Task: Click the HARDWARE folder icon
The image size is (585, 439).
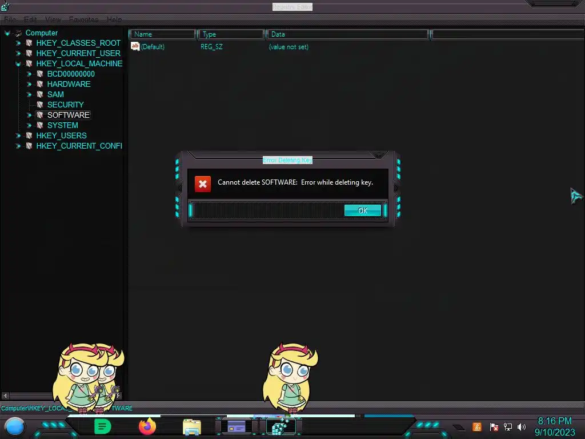Action: pos(39,85)
